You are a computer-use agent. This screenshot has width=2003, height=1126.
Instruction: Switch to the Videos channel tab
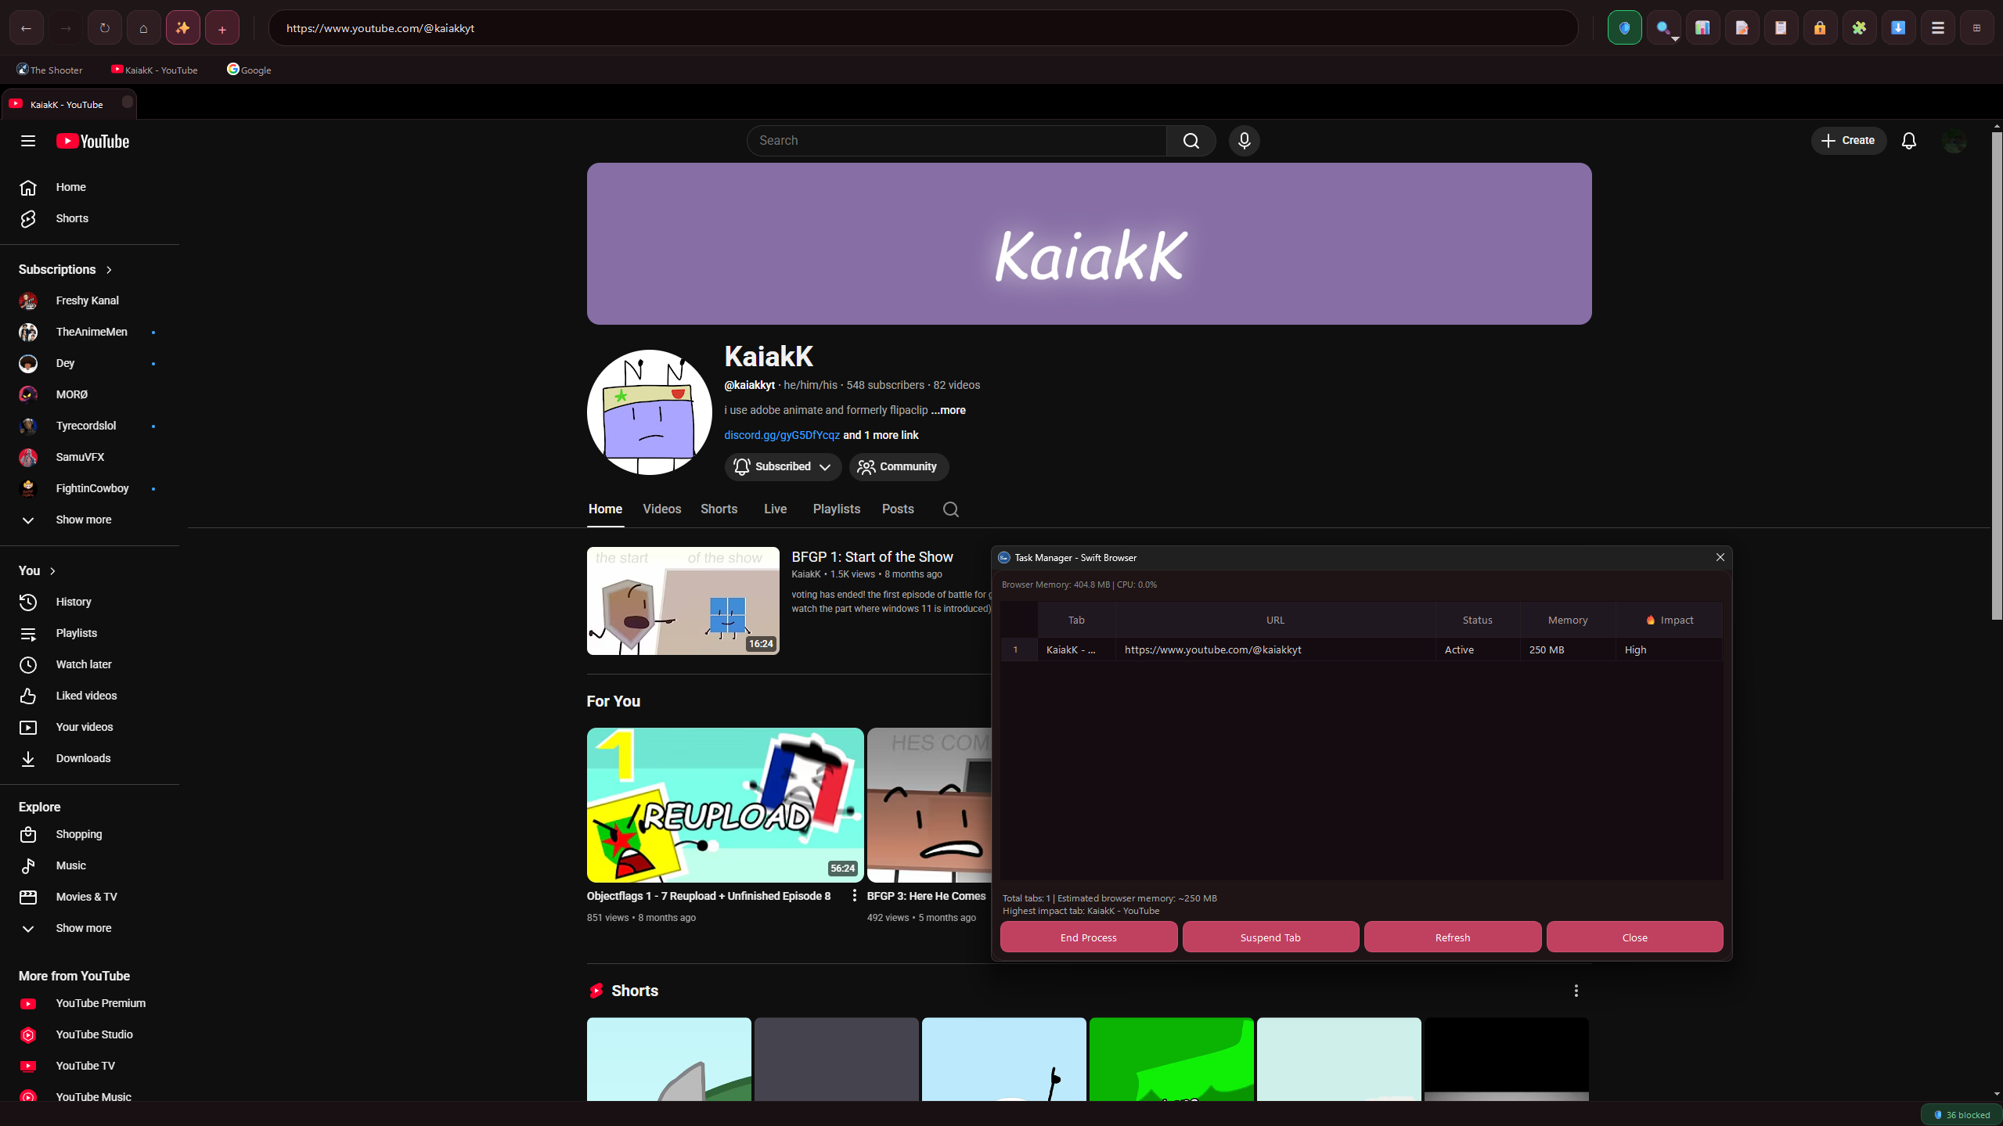click(661, 509)
